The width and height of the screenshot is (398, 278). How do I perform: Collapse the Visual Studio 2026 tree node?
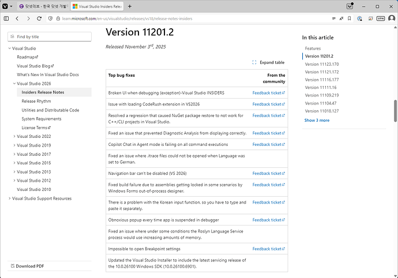pyautogui.click(x=14, y=84)
